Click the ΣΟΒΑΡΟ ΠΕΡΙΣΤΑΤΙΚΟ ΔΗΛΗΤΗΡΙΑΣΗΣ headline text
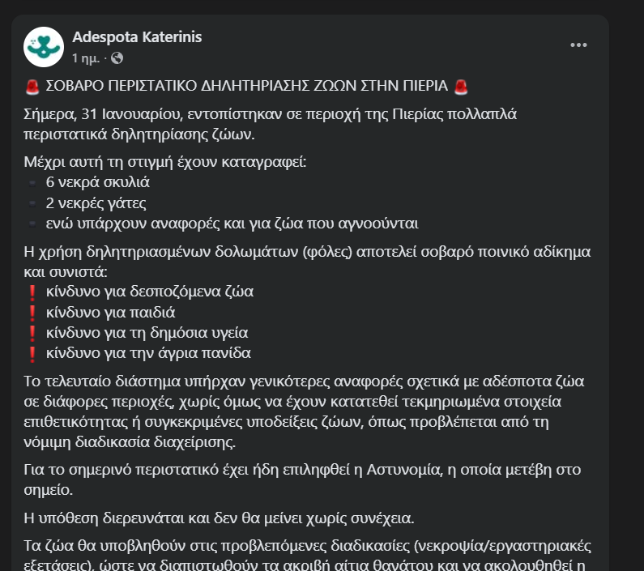The width and height of the screenshot is (644, 571). (x=246, y=87)
